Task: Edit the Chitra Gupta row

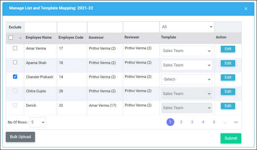Action: [228, 92]
